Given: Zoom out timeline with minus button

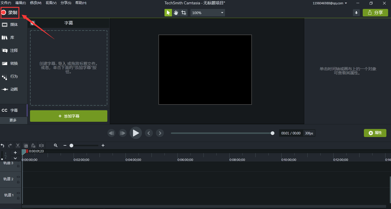Looking at the screenshot, I should point(65,146).
